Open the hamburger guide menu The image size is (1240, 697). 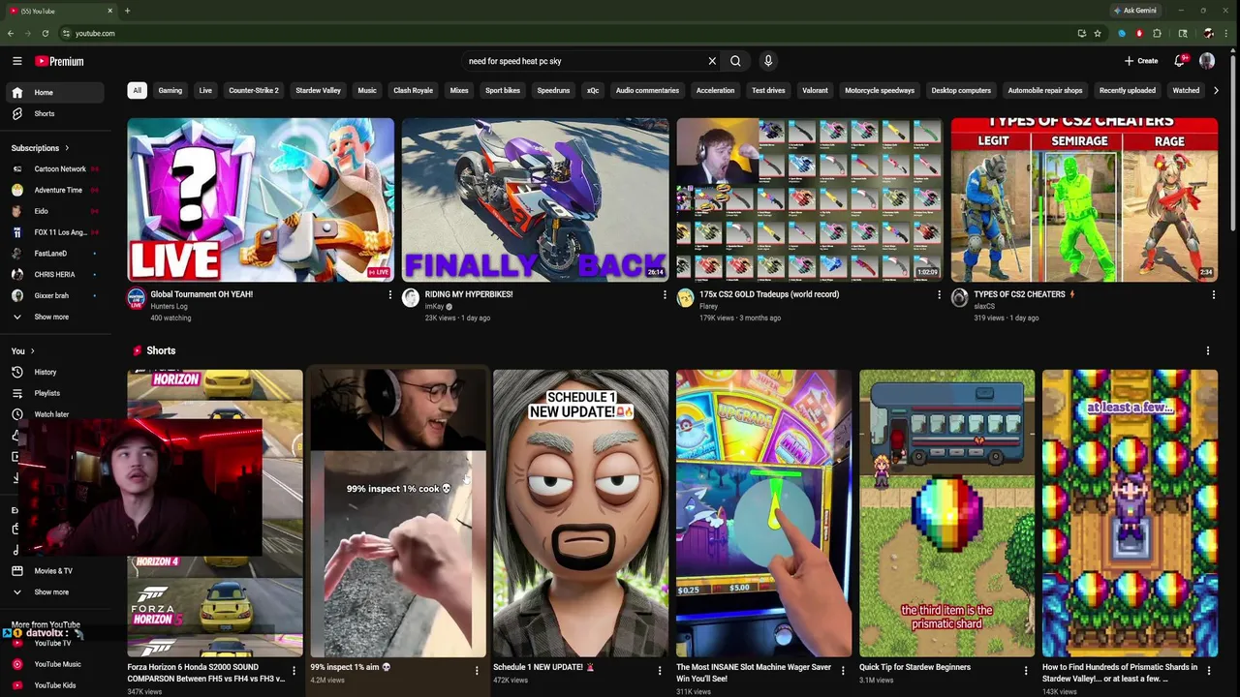16,61
